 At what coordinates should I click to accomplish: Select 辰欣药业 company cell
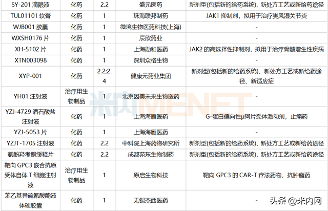pyautogui.click(x=151, y=38)
